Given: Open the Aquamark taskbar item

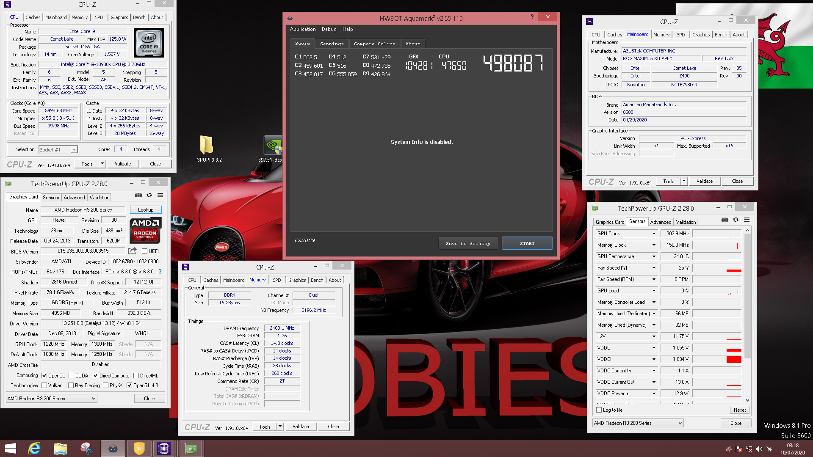Looking at the screenshot, I should 113,449.
